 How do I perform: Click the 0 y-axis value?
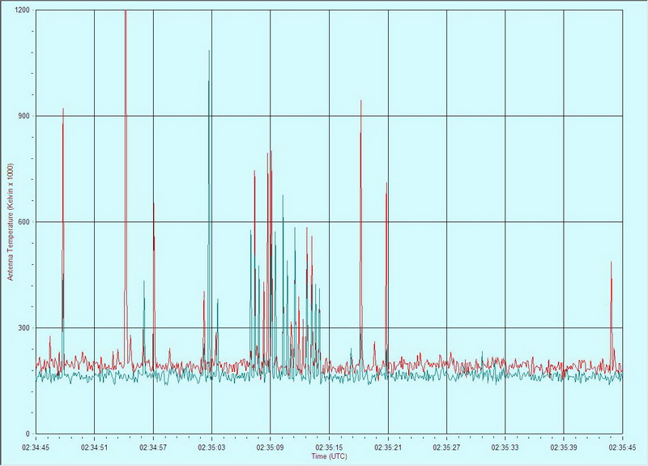[x=28, y=434]
